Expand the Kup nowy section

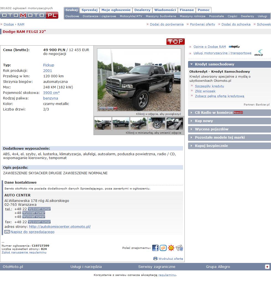230,121
